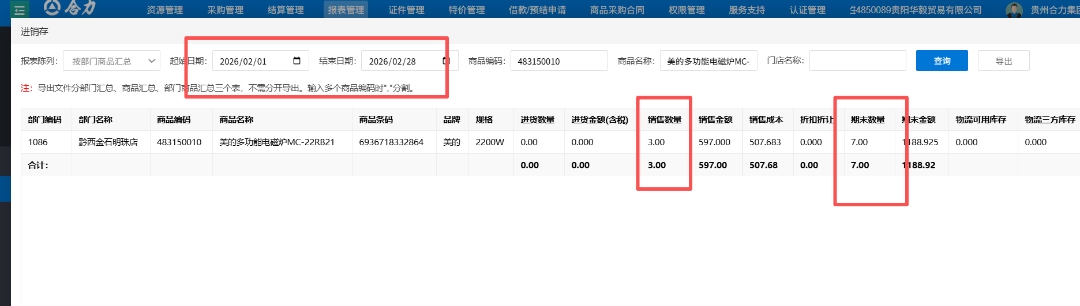
Task: Click the user avatar icon in header
Action: click(1014, 10)
